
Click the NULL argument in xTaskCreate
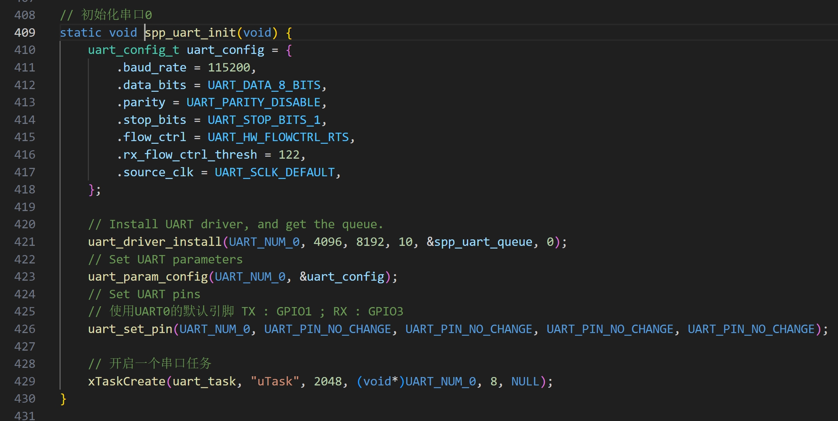click(525, 381)
